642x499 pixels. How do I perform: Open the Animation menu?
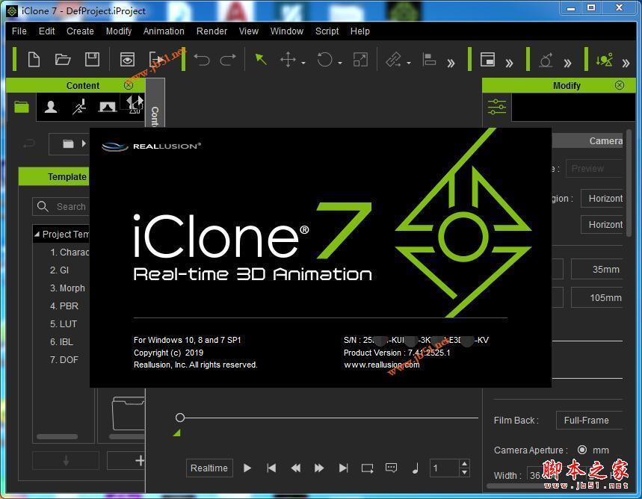pos(164,31)
